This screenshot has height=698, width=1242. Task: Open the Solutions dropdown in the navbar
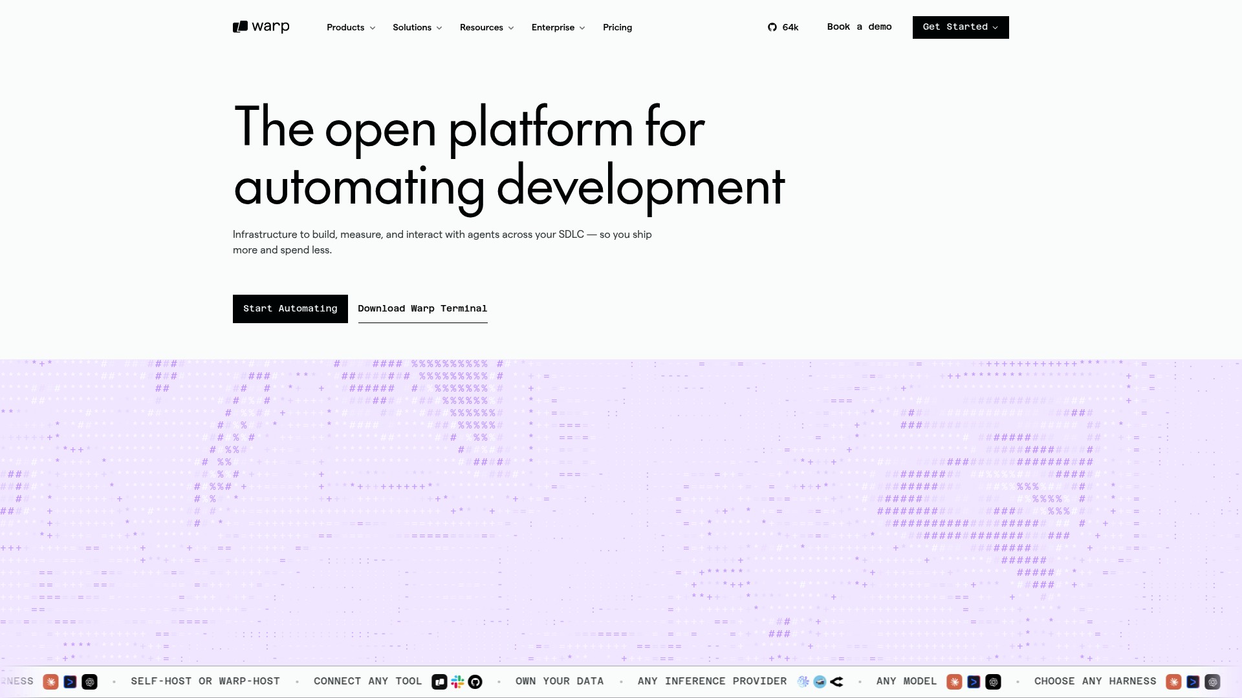coord(417,27)
